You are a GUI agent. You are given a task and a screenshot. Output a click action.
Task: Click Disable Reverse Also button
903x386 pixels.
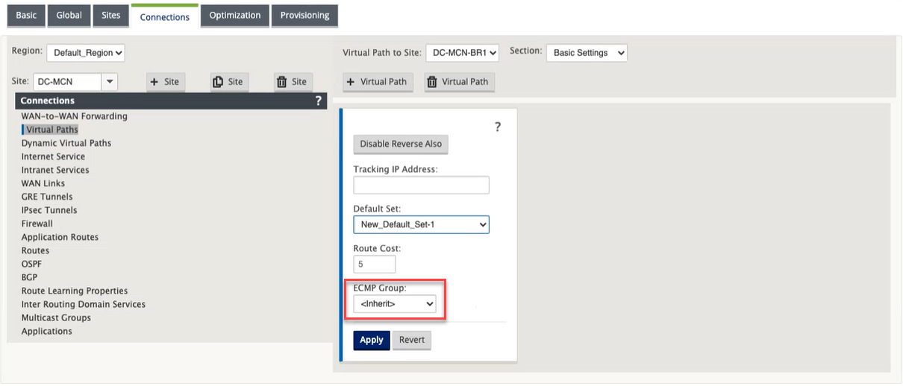(401, 145)
